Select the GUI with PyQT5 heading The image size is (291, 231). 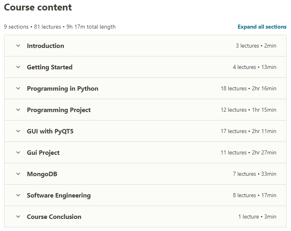coord(50,131)
